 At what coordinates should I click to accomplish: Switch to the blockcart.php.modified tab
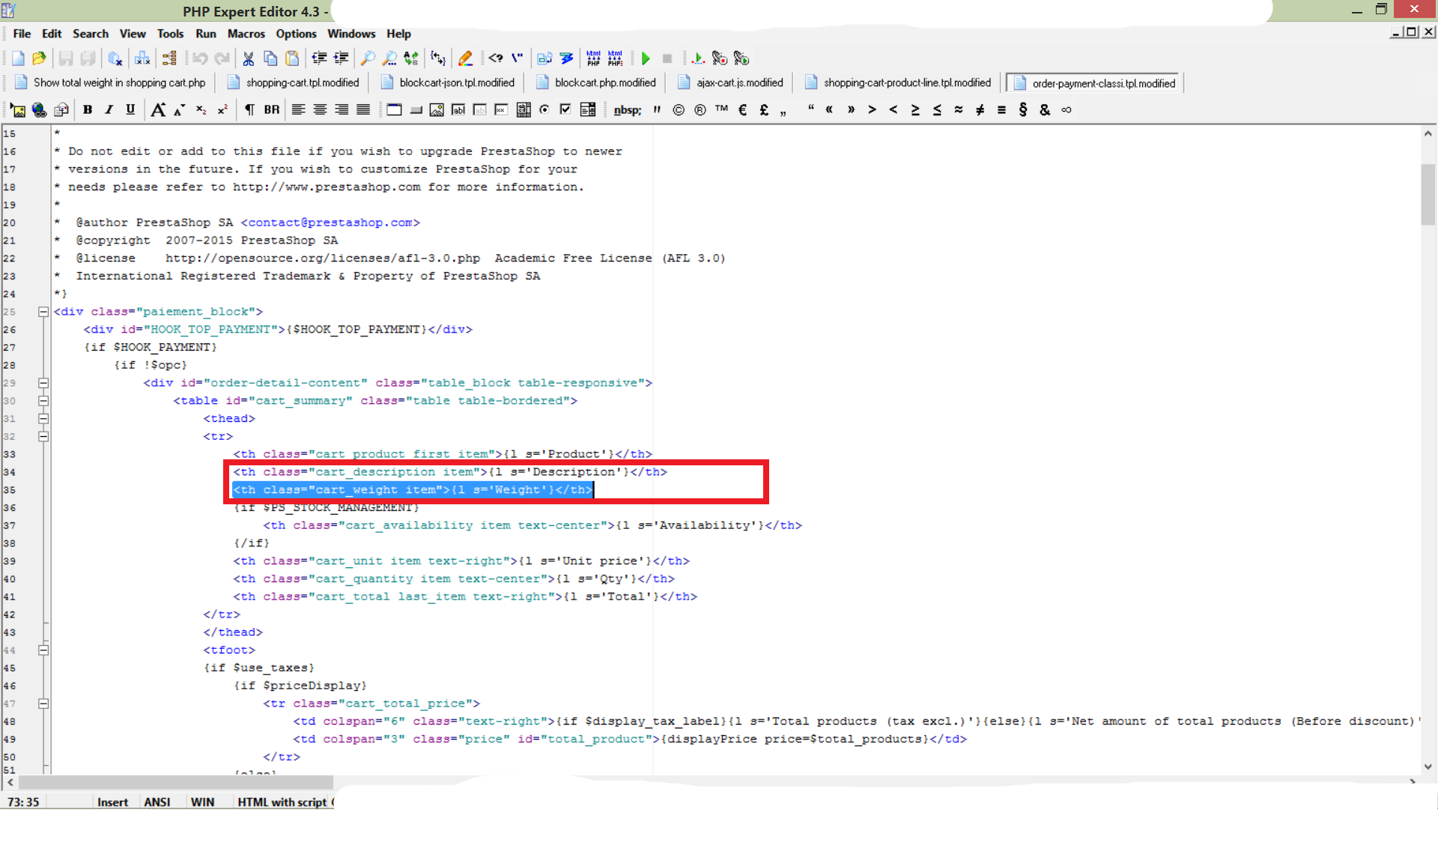pyautogui.click(x=604, y=83)
